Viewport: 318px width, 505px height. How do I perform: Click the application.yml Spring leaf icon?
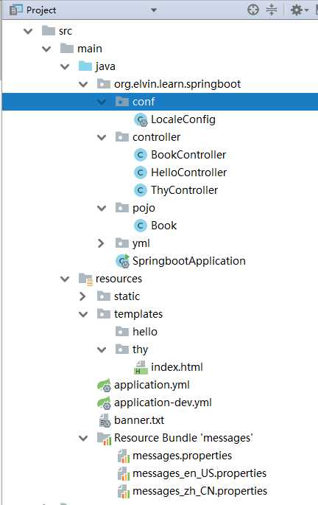coord(105,385)
